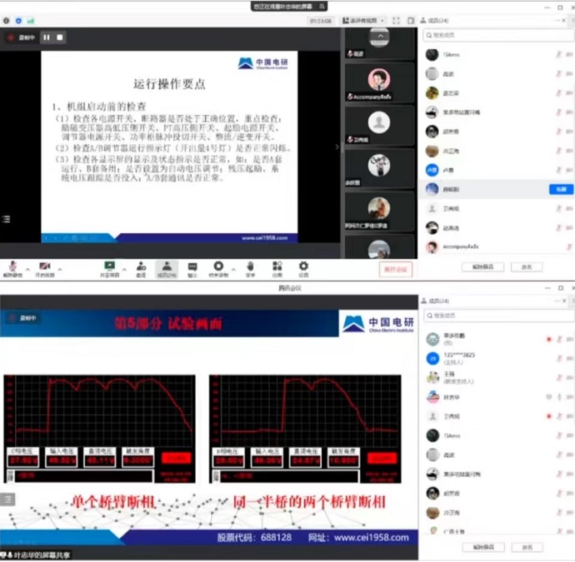Open the settings gear icon
This screenshot has height=562, width=575.
pos(303,266)
